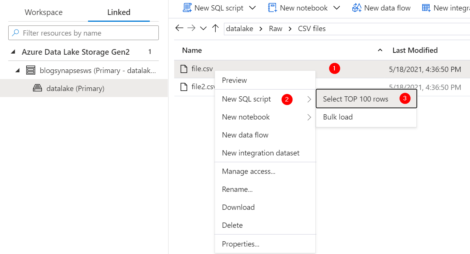
Task: Choose Properties... in context menu
Action: point(265,244)
